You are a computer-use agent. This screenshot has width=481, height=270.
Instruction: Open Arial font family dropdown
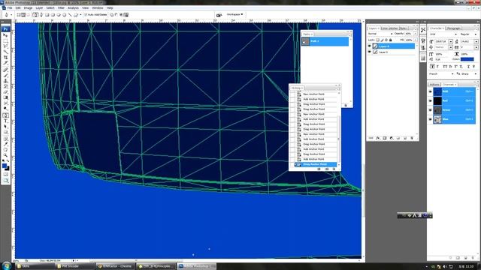(443, 34)
